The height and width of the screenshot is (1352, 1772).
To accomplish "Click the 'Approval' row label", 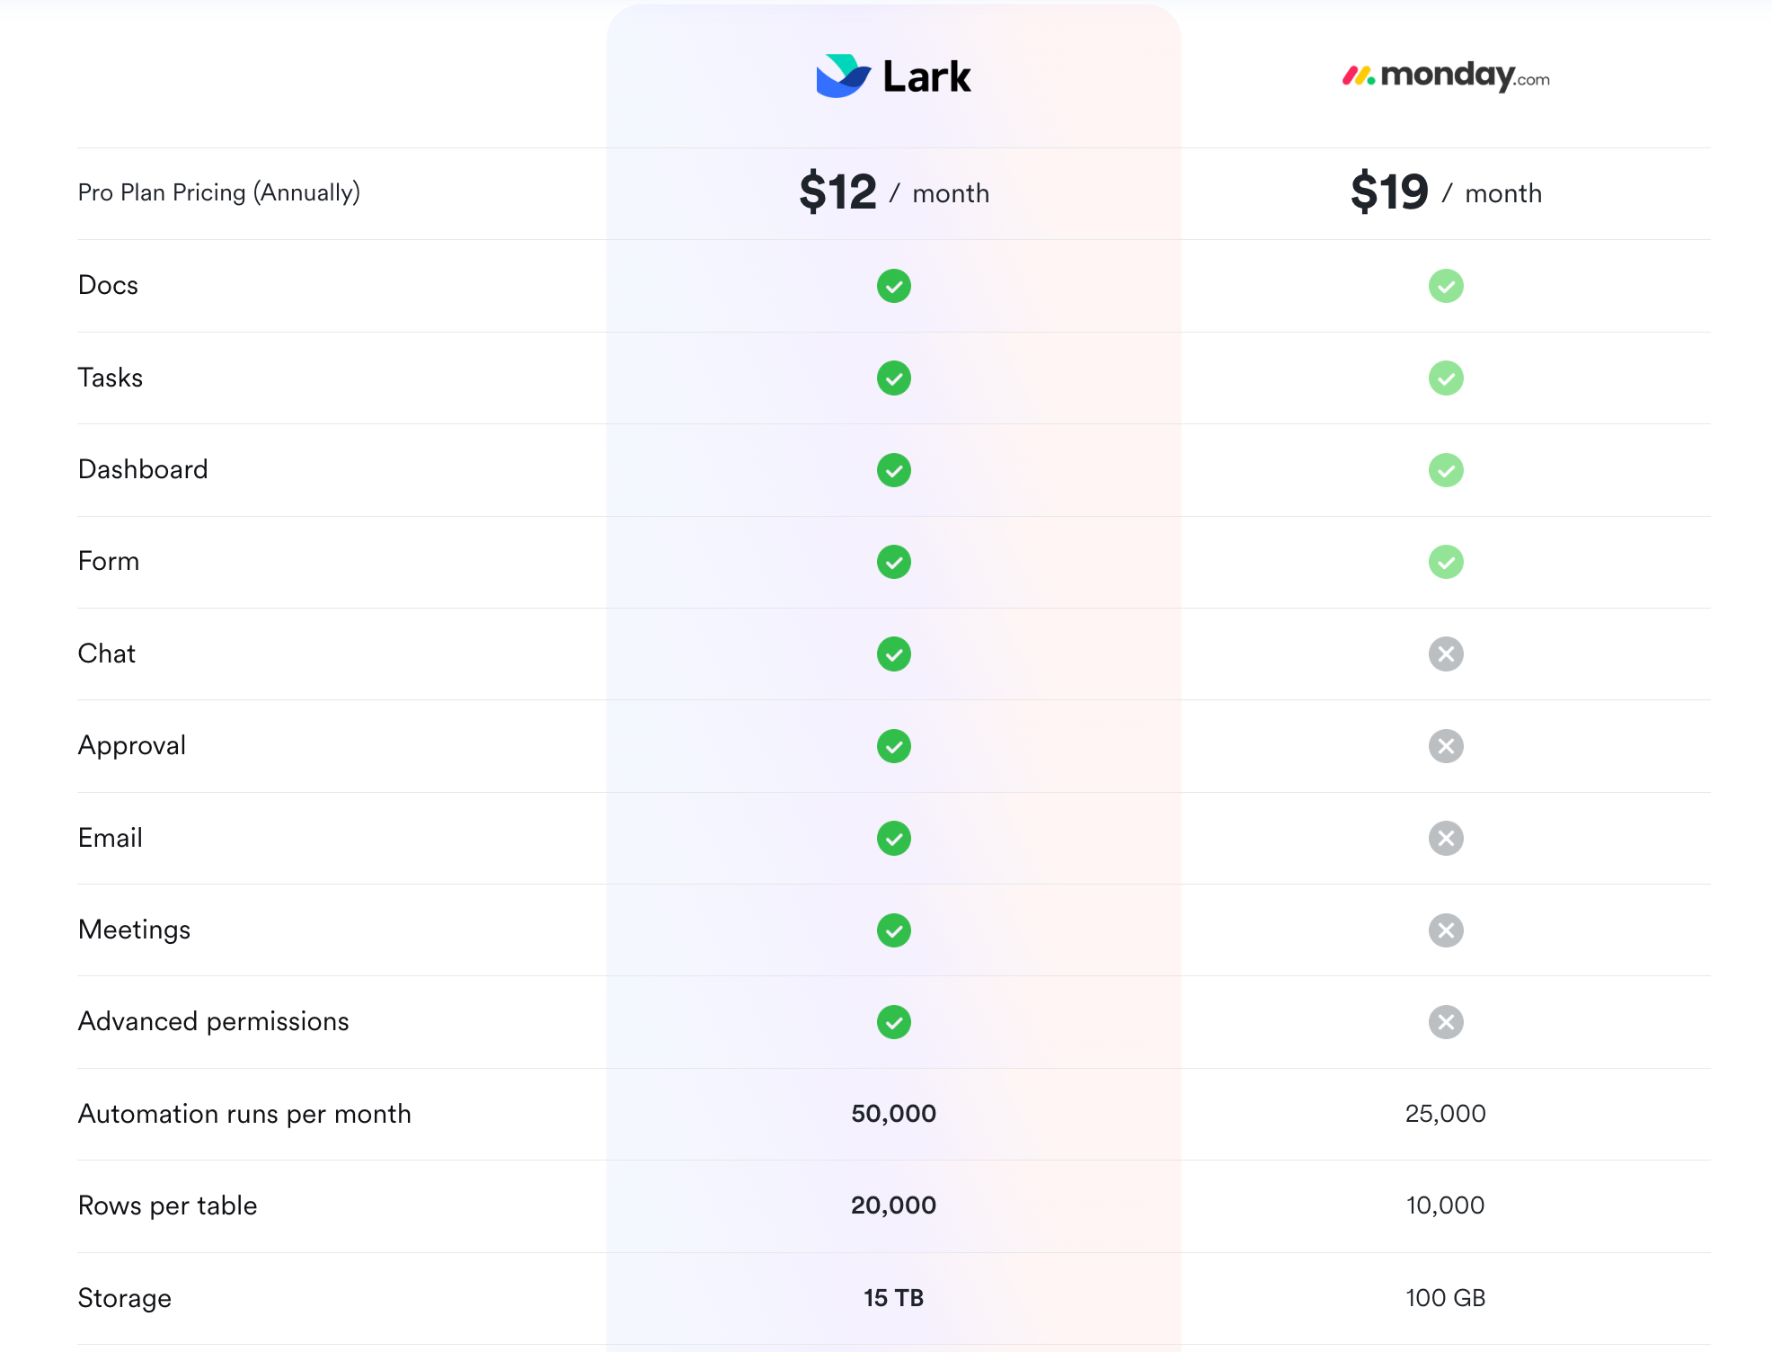I will pyautogui.click(x=132, y=746).
